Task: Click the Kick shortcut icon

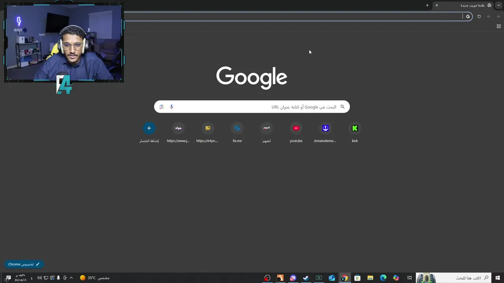Action: pos(355,128)
